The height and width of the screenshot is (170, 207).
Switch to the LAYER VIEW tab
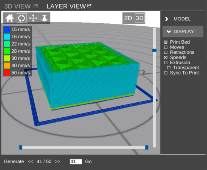pos(66,6)
